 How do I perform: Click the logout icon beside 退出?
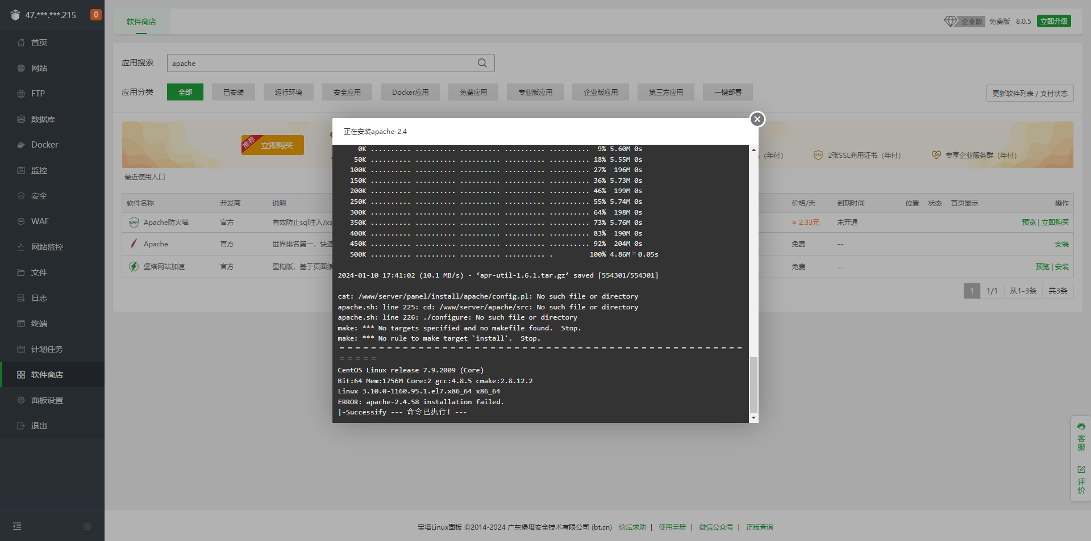(x=21, y=426)
